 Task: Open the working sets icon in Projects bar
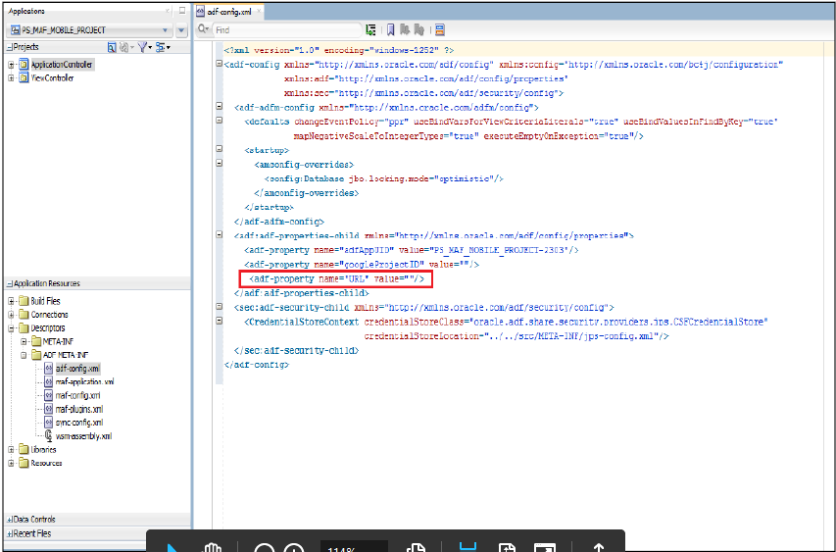click(161, 47)
